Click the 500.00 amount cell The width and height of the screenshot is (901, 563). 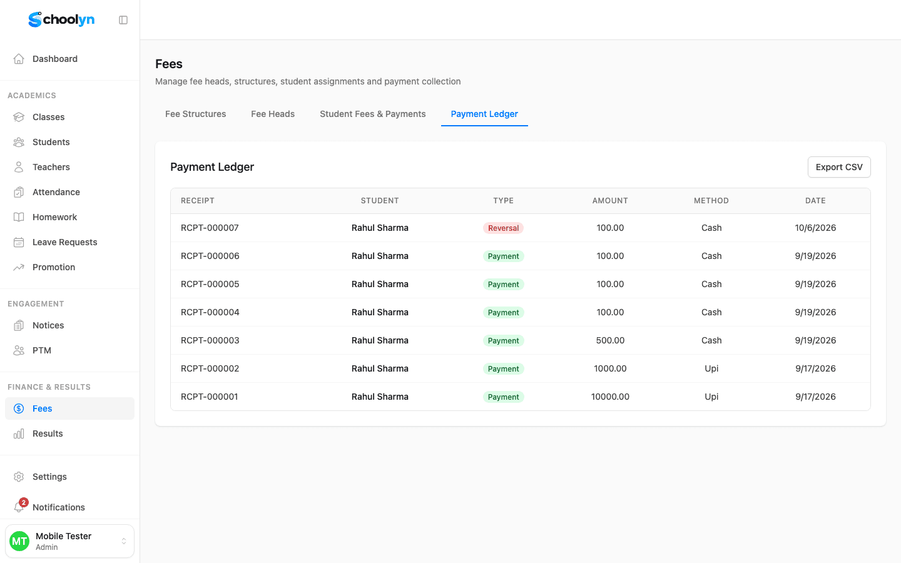pos(610,340)
